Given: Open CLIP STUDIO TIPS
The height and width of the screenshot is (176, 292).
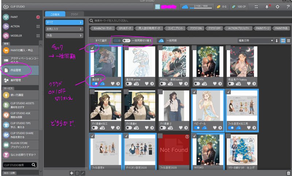Looking at the screenshot, I should point(20,125).
